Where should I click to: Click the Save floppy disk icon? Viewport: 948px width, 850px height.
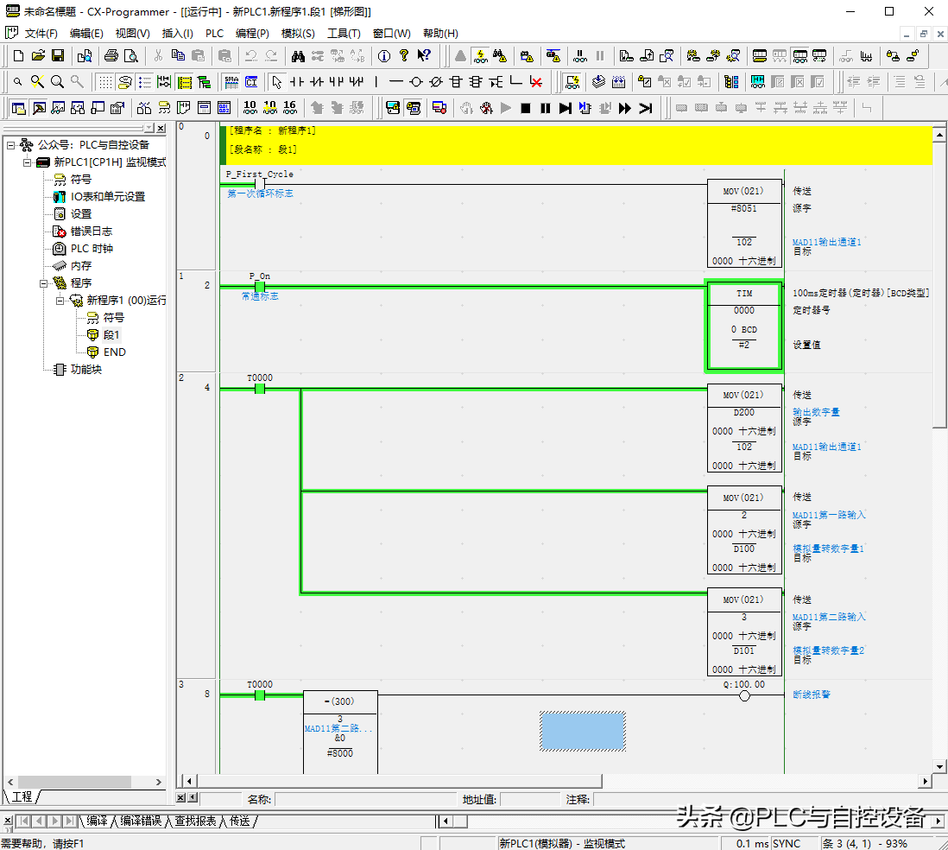[58, 56]
